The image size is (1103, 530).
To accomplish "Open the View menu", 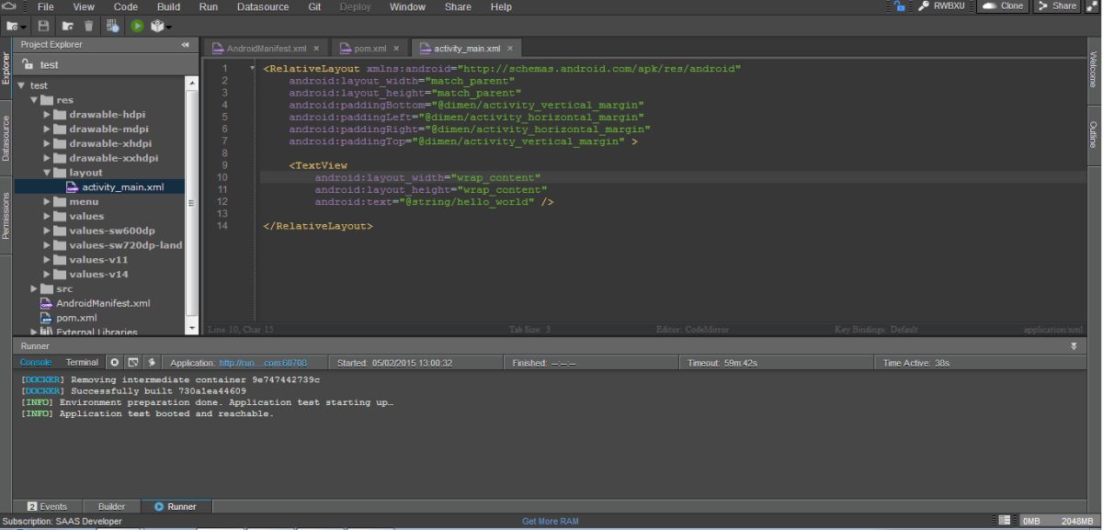I will [84, 6].
